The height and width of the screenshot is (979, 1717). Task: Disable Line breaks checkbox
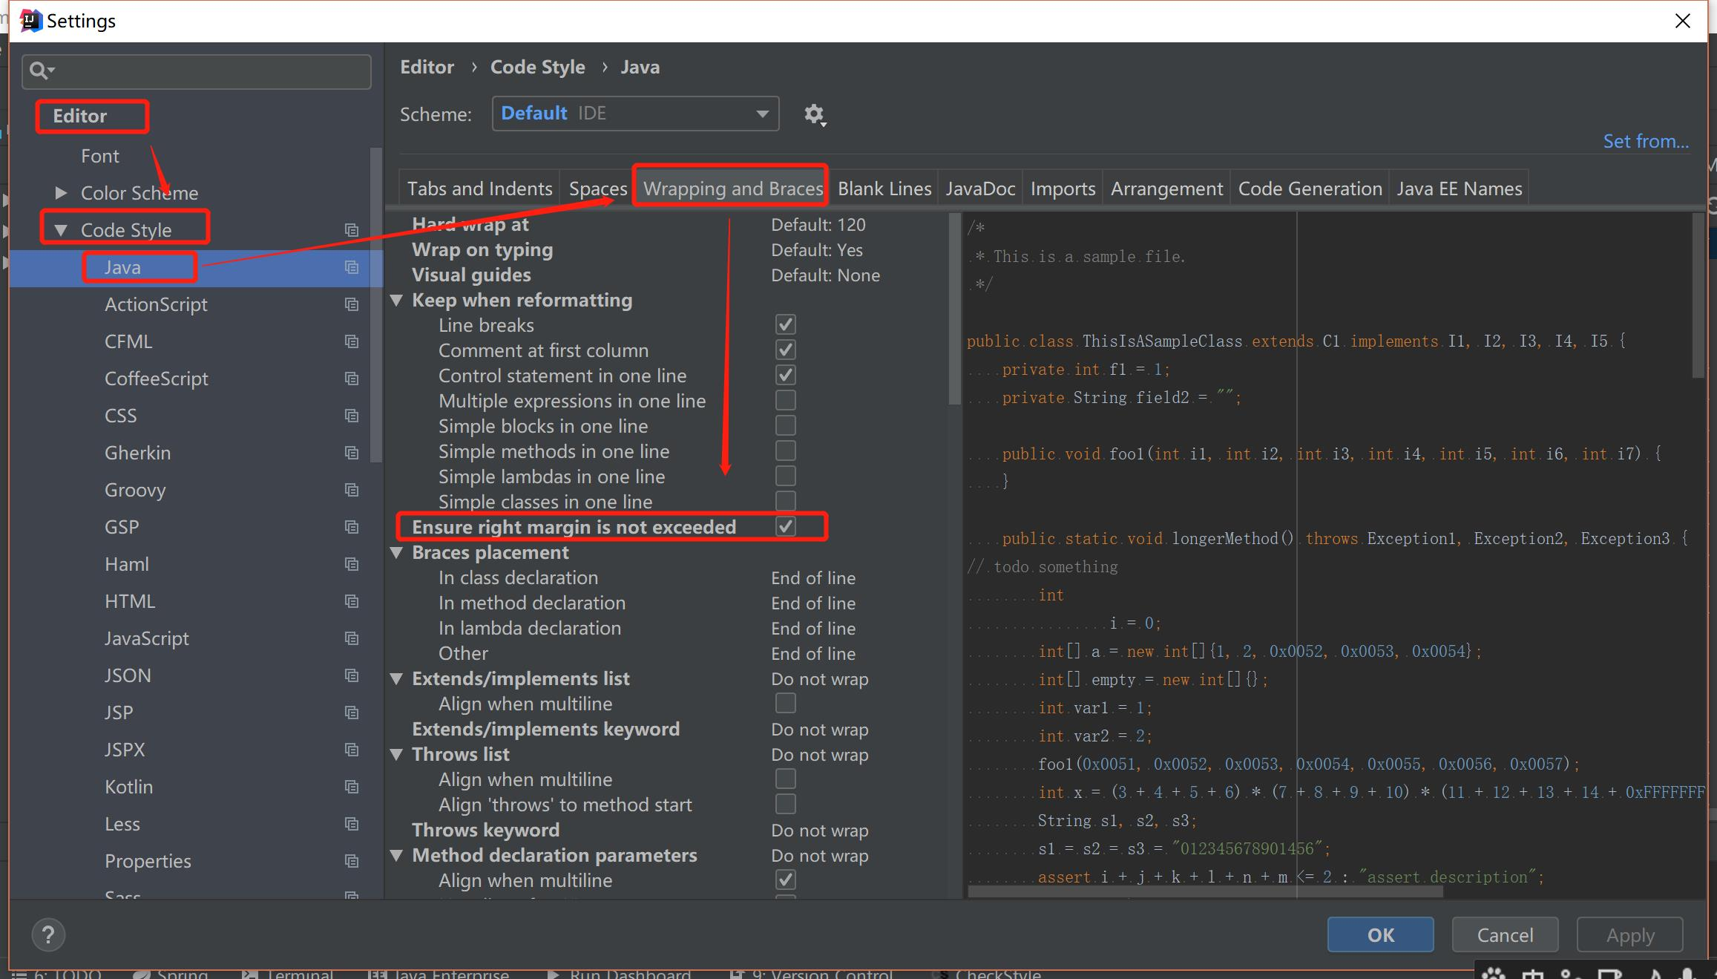click(785, 324)
